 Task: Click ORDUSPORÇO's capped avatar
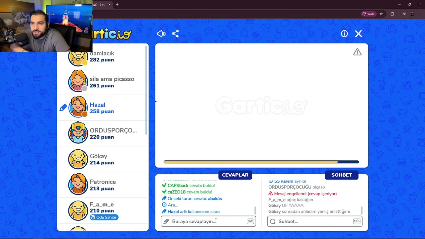78,133
